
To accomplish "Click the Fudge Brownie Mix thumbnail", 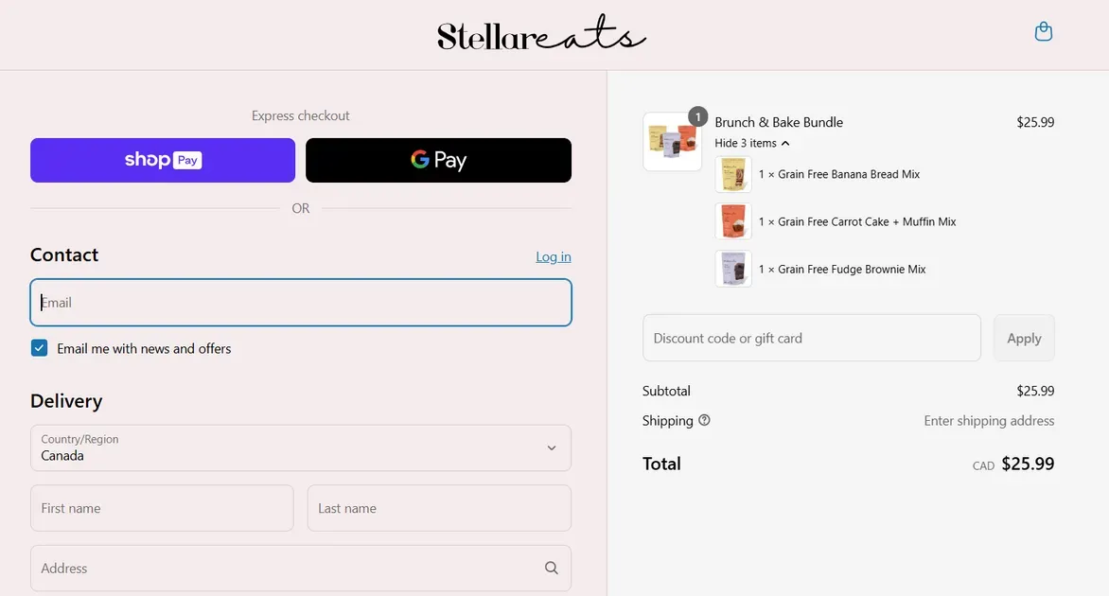I will click(732, 269).
